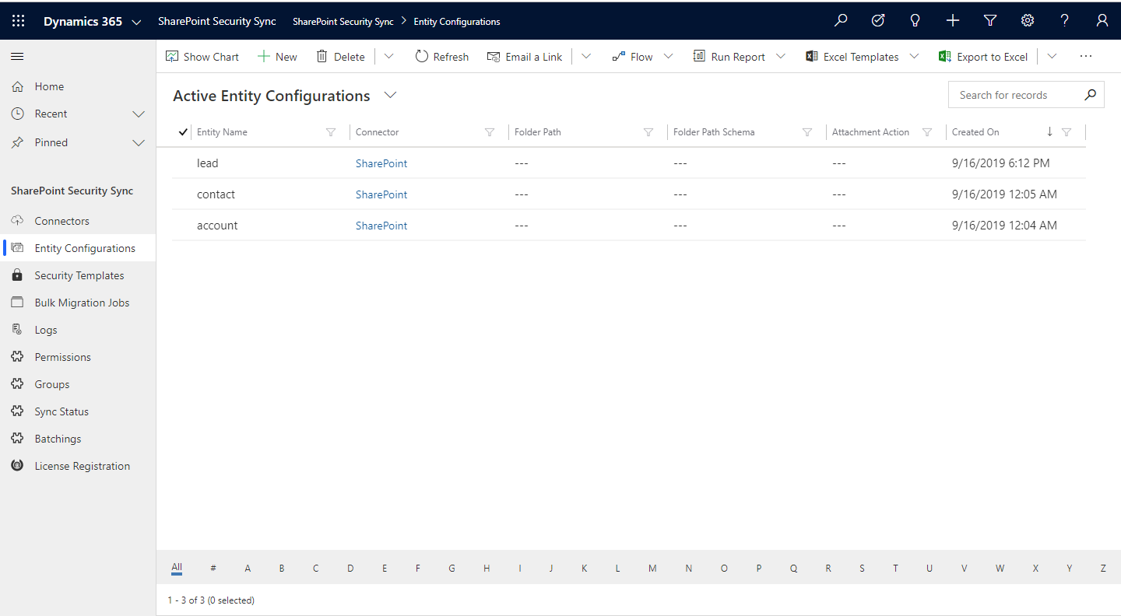
Task: Open the SharePoint link in account row
Action: 381,226
